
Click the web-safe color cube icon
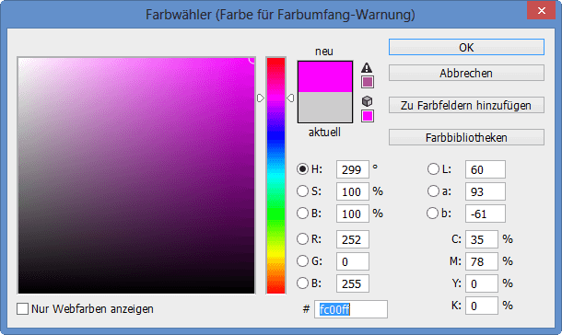click(367, 101)
